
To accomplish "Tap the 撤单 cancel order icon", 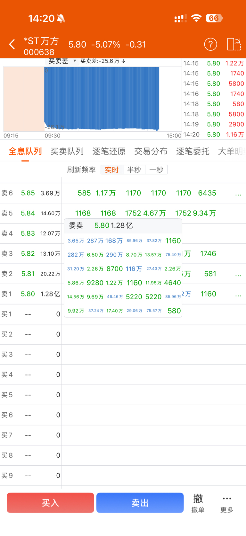I will (198, 503).
